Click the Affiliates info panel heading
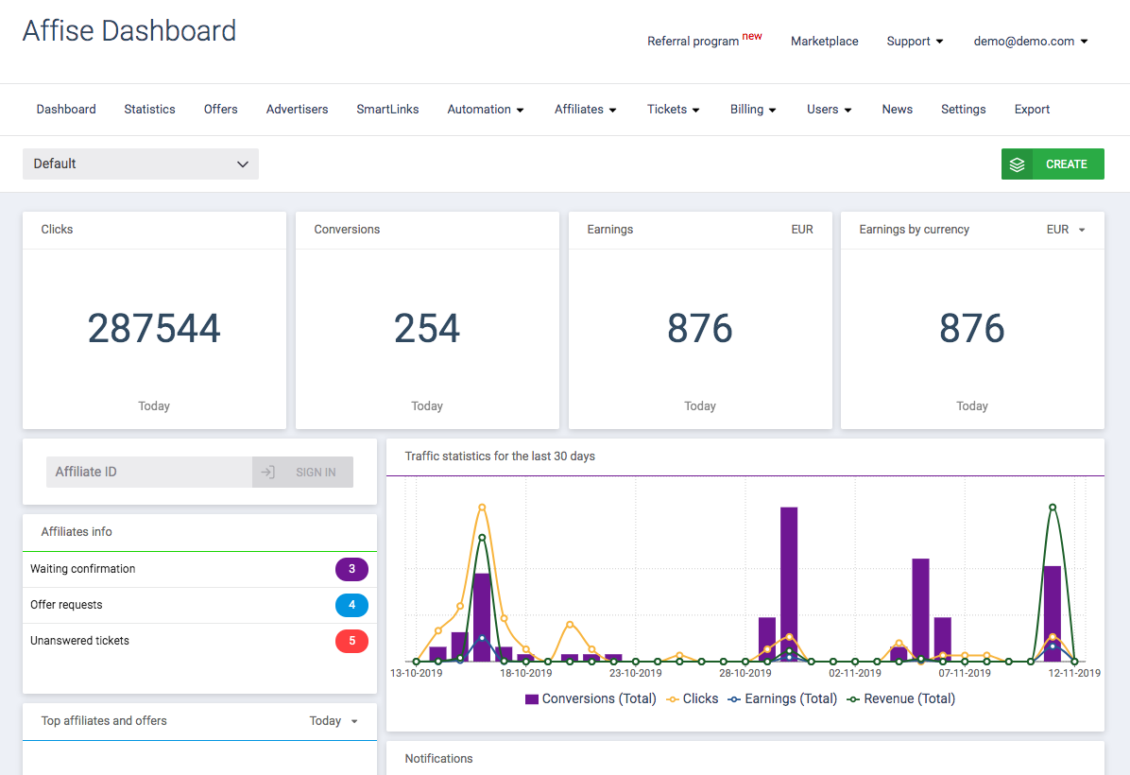 [x=77, y=531]
